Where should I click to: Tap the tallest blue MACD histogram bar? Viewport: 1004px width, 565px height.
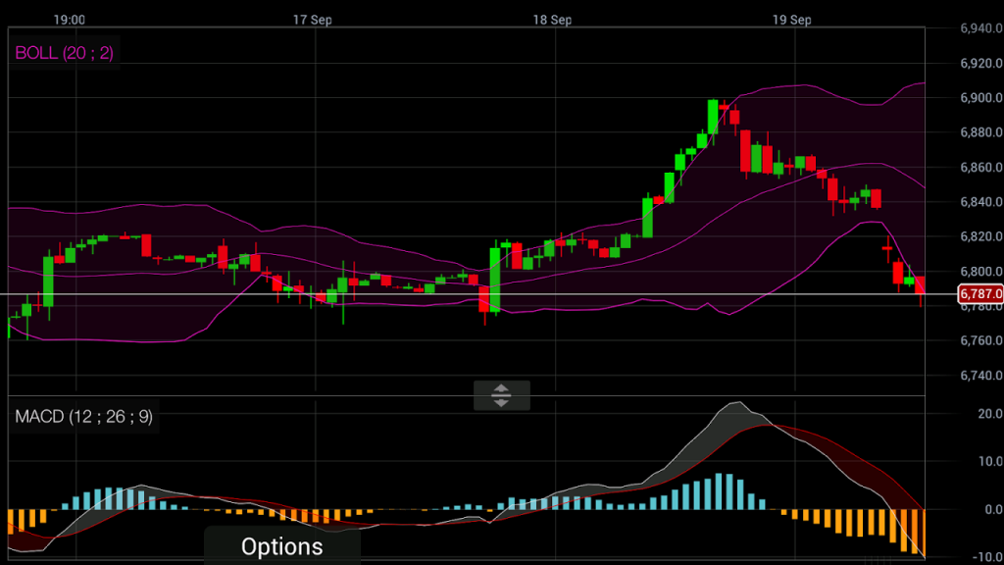tap(719, 491)
